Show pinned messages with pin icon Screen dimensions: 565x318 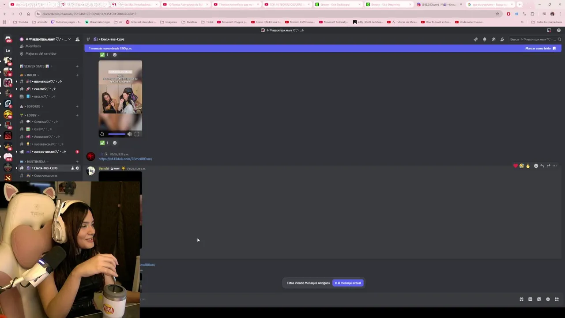pyautogui.click(x=493, y=39)
